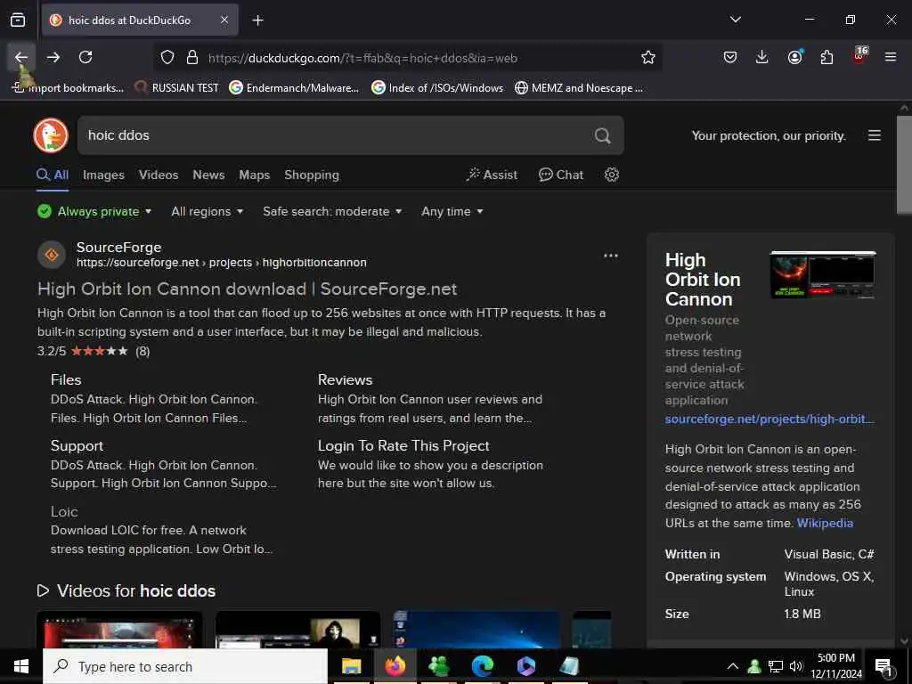Image resolution: width=912 pixels, height=684 pixels.
Task: Click the padlock site info icon
Action: [192, 58]
